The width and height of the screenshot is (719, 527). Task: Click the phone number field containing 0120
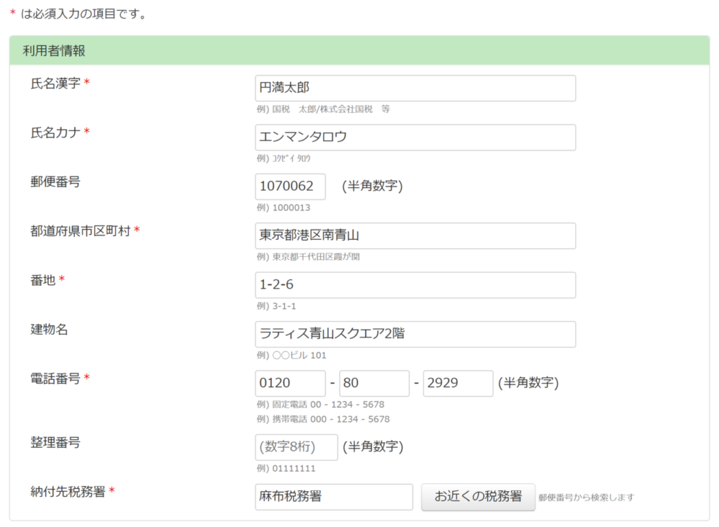[290, 383]
